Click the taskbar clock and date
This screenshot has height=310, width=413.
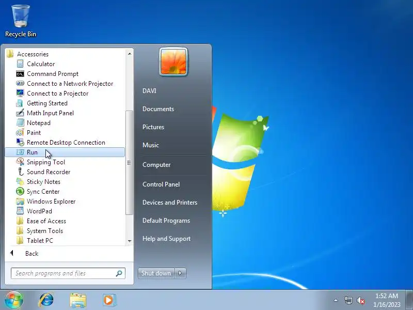pos(386,300)
